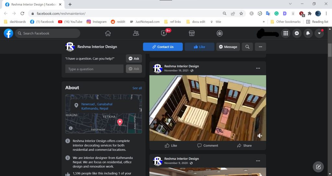Open the notifications bell

(308, 33)
